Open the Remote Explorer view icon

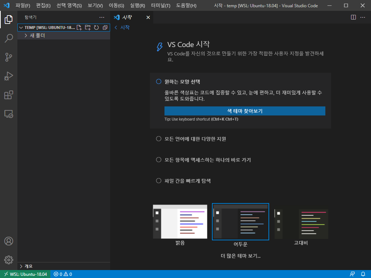(9, 114)
